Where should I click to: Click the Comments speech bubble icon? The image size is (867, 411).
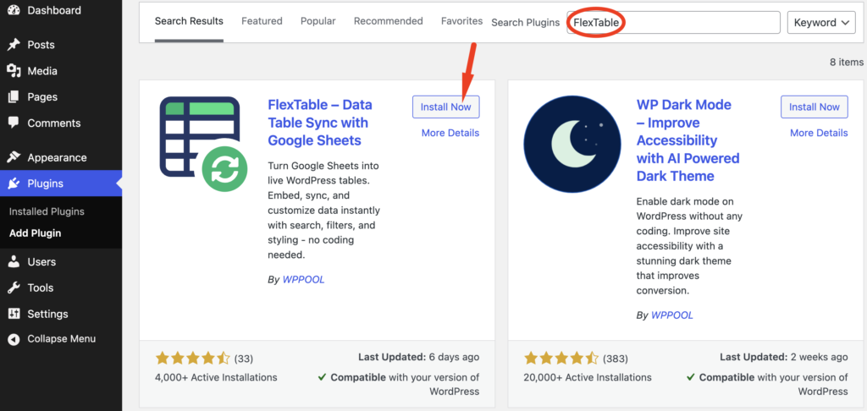coord(14,123)
